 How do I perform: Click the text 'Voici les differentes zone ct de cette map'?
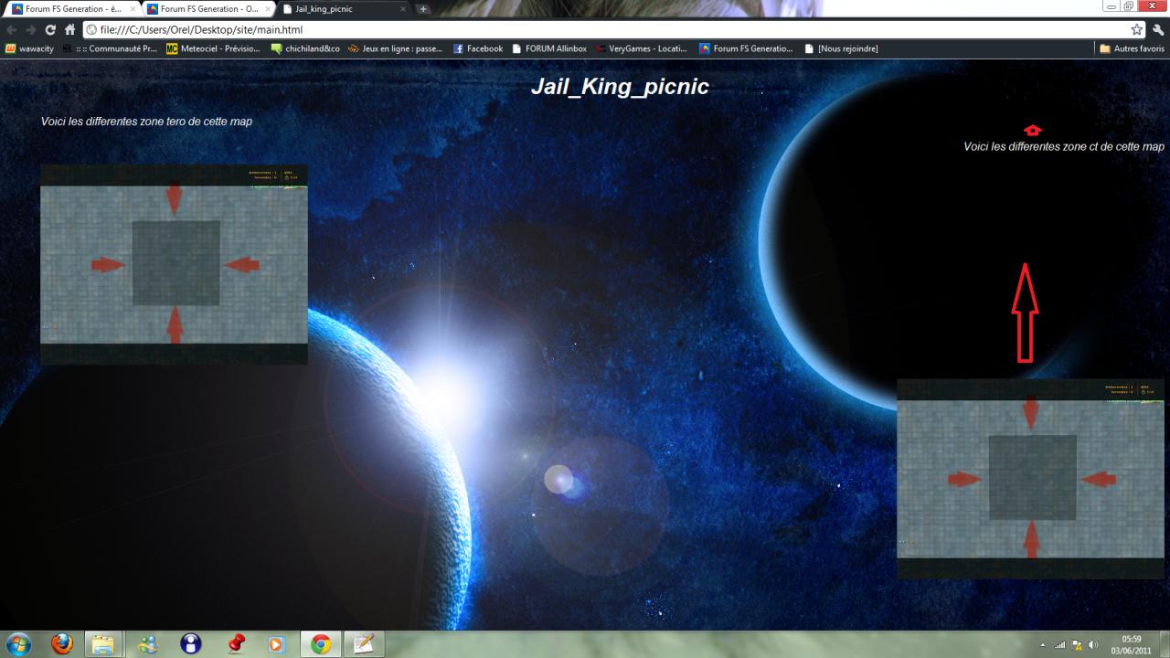pos(1064,146)
